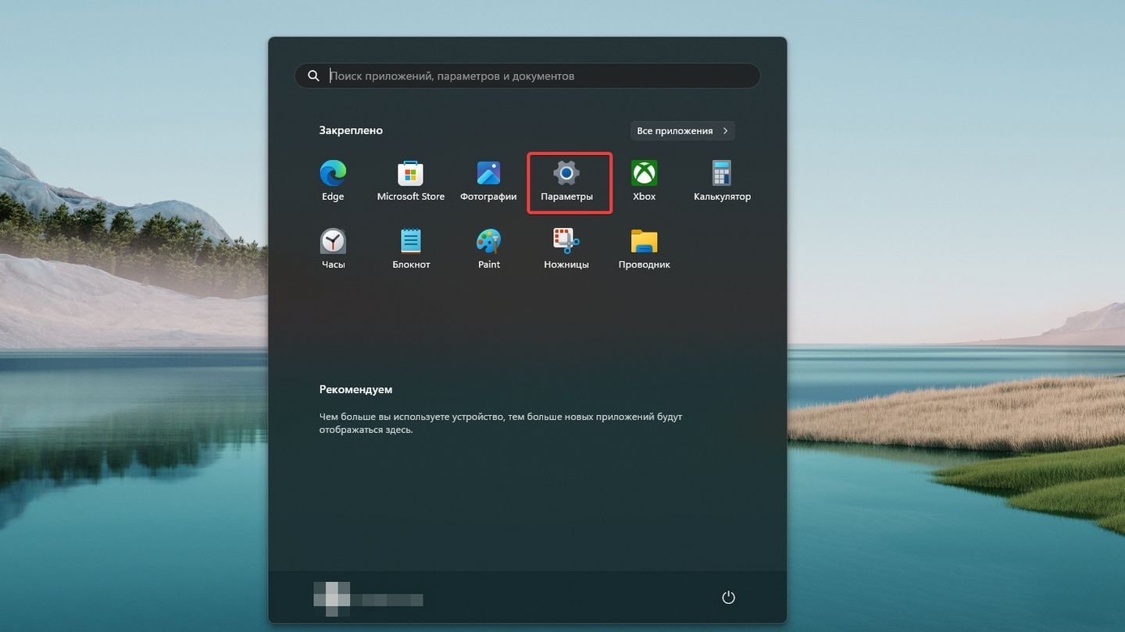This screenshot has width=1125, height=632.
Task: Open Проводник file explorer
Action: pos(645,250)
